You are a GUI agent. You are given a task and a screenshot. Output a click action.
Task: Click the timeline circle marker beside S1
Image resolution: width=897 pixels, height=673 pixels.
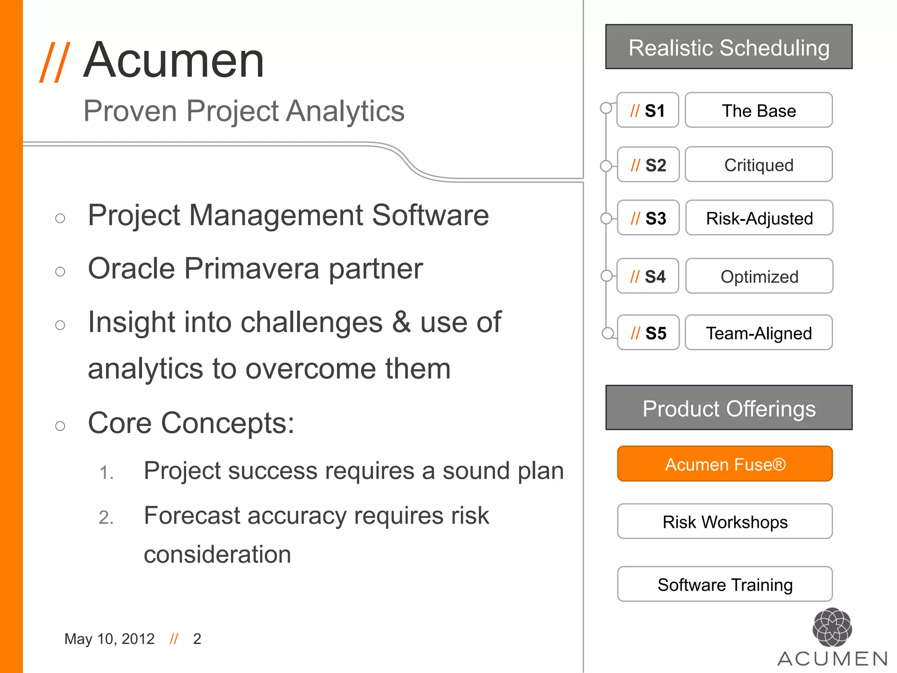[606, 108]
